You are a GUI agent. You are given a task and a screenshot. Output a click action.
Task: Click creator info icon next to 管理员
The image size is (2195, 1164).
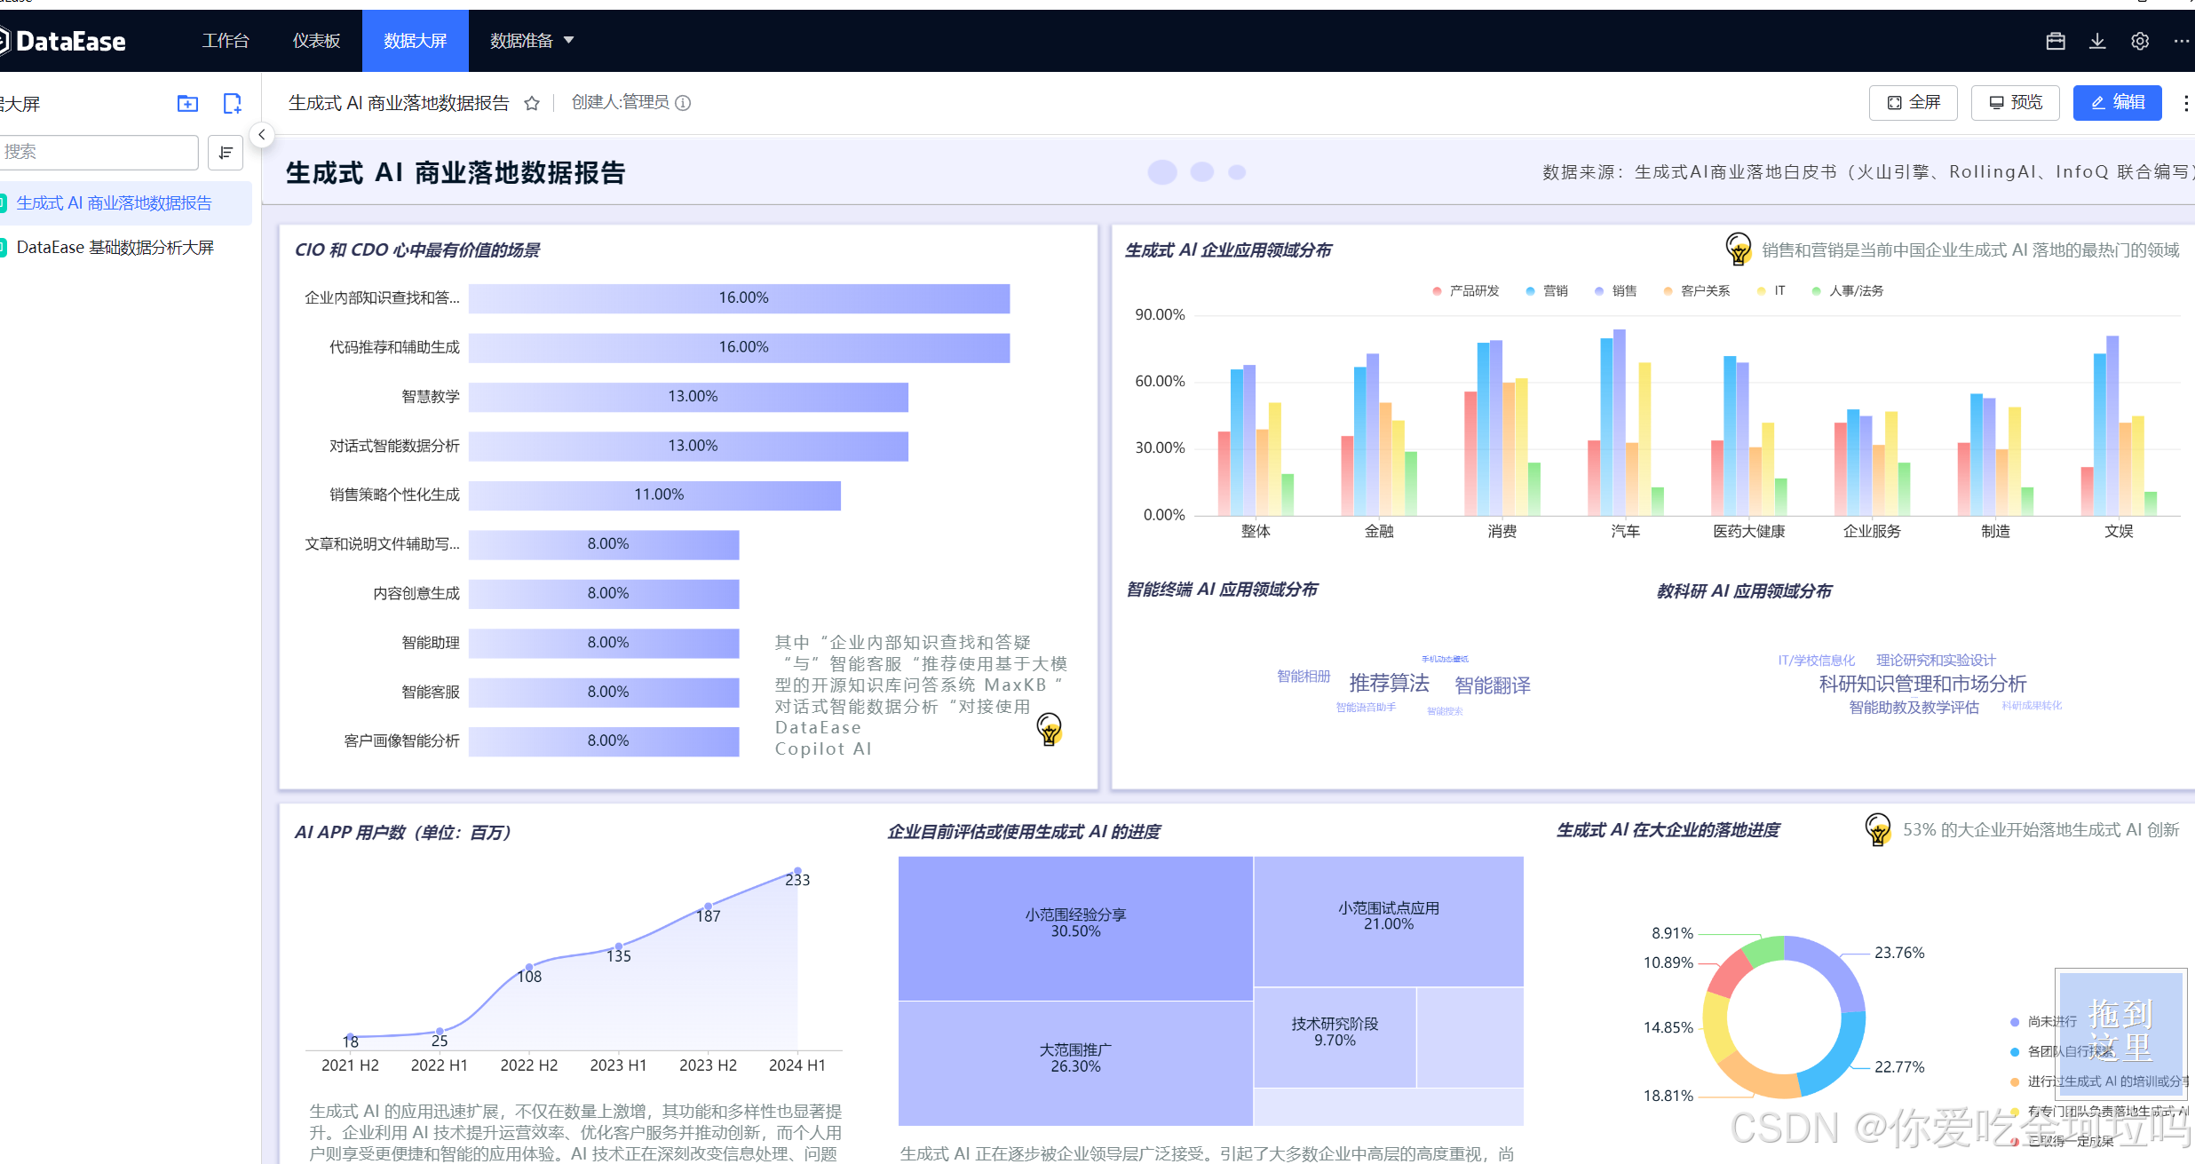(683, 103)
